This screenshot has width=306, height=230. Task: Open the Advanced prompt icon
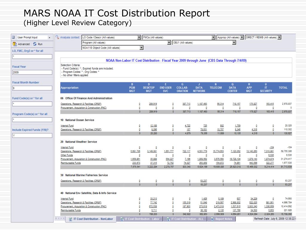click(x=15, y=44)
